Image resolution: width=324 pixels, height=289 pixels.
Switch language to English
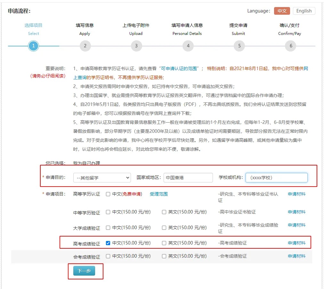304,11
